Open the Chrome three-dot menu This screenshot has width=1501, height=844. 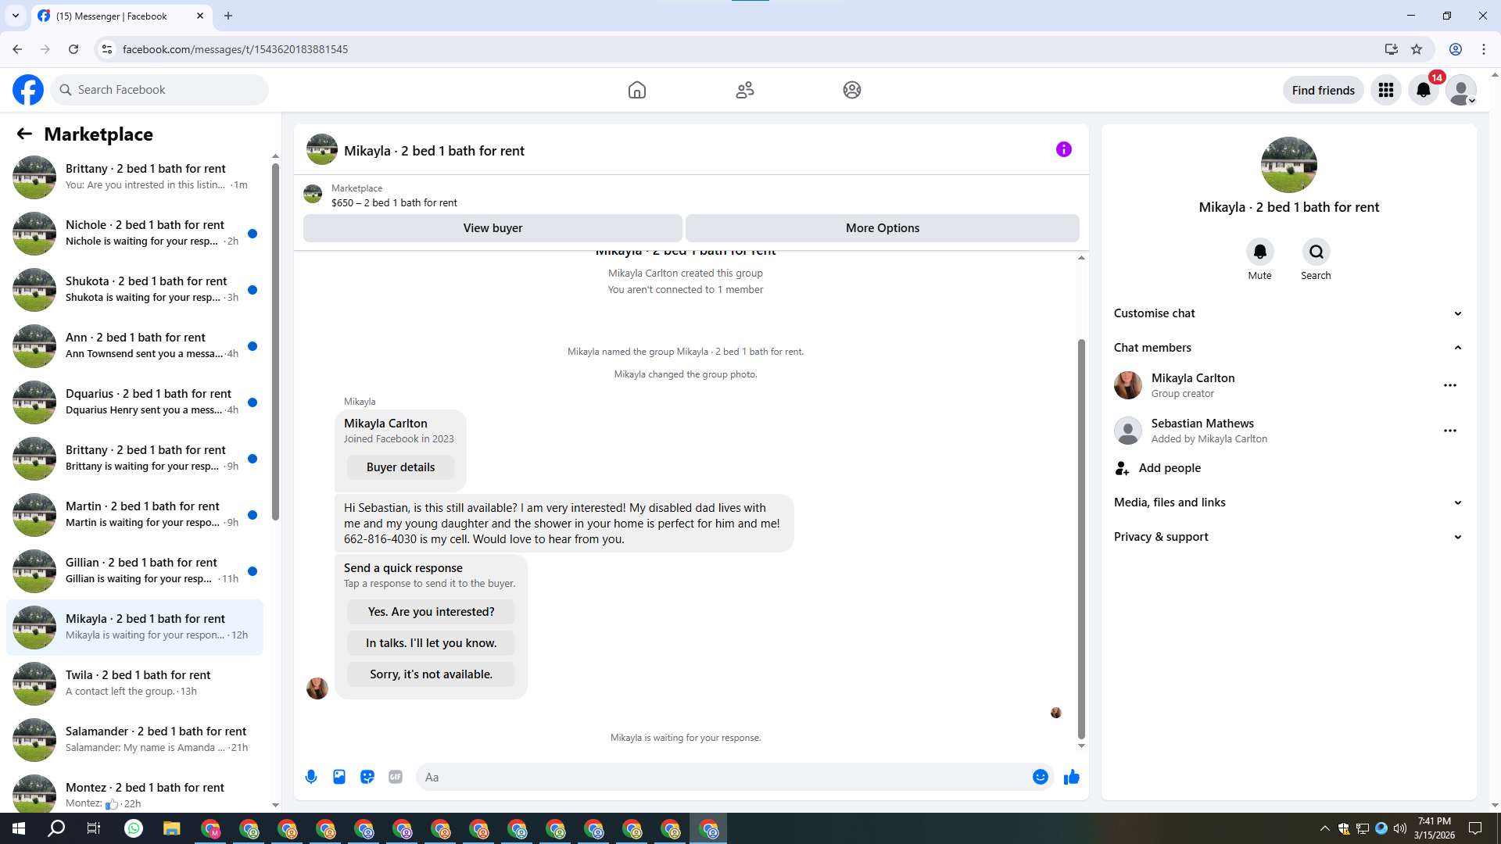point(1484,49)
